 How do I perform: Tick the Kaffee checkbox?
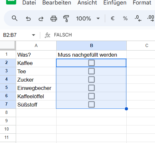[91, 63]
